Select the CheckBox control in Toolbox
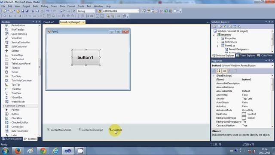This screenshot has height=155, width=275. [x=17, y=118]
